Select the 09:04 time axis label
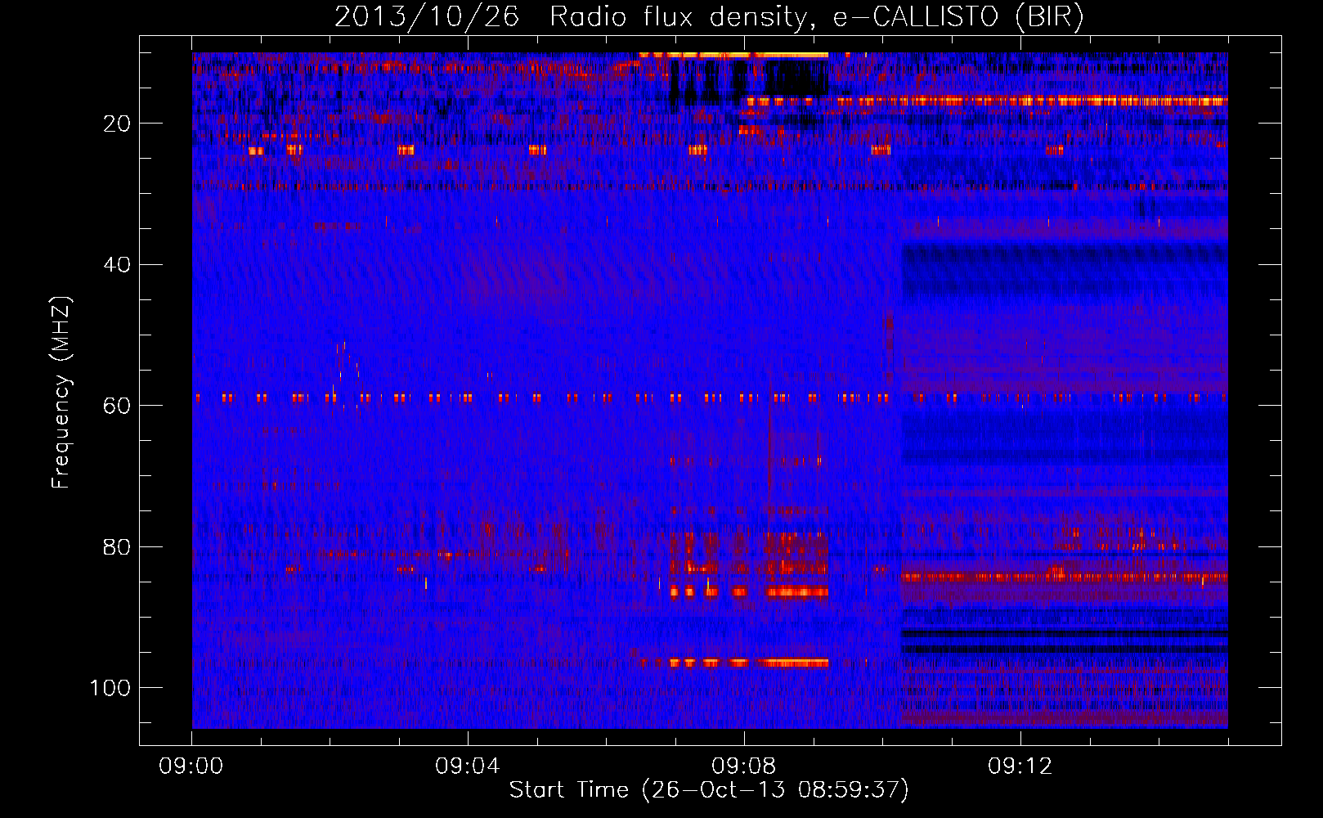Screen dimensions: 1323x818 468,766
